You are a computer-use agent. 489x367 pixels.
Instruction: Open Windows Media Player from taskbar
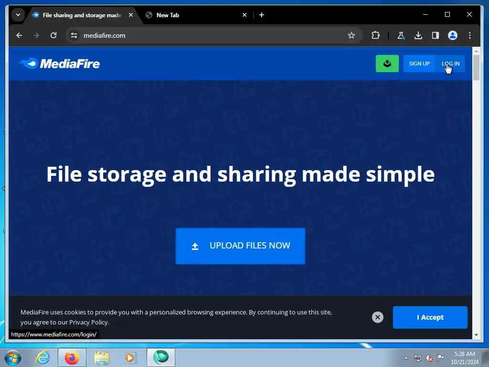pyautogui.click(x=130, y=357)
